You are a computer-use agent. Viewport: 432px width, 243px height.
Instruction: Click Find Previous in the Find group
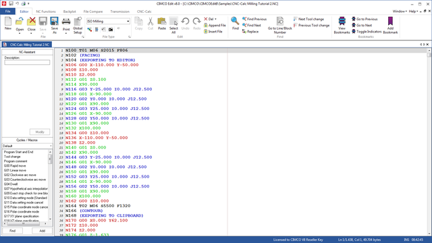coord(254,19)
